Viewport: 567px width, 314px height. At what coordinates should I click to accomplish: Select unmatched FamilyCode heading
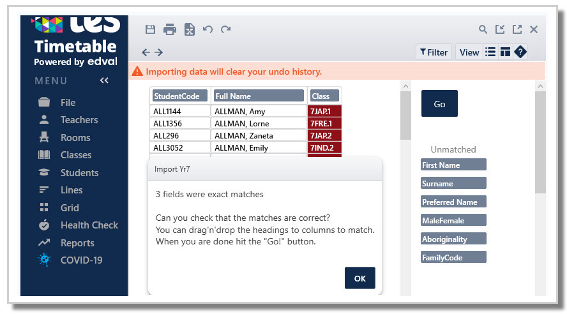point(453,257)
